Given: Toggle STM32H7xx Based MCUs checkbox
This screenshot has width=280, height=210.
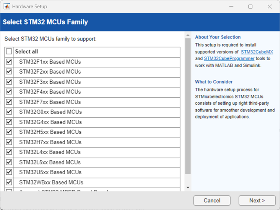Looking at the screenshot, I should (x=9, y=142).
